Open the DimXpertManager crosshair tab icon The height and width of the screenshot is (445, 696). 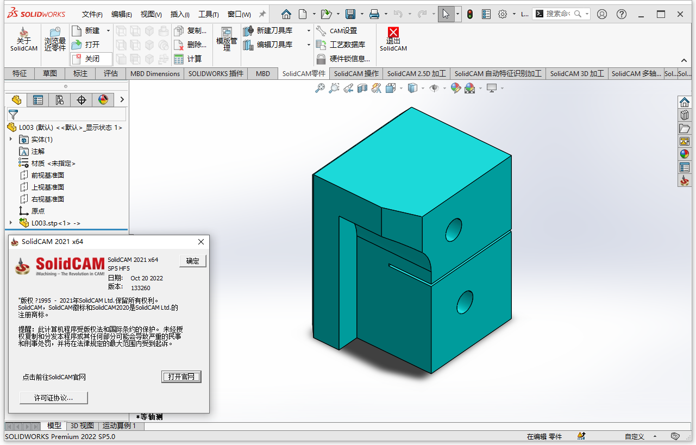click(x=81, y=99)
